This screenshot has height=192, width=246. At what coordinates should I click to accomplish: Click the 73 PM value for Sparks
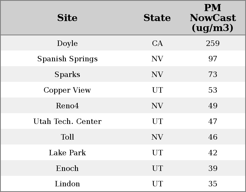pyautogui.click(x=213, y=75)
